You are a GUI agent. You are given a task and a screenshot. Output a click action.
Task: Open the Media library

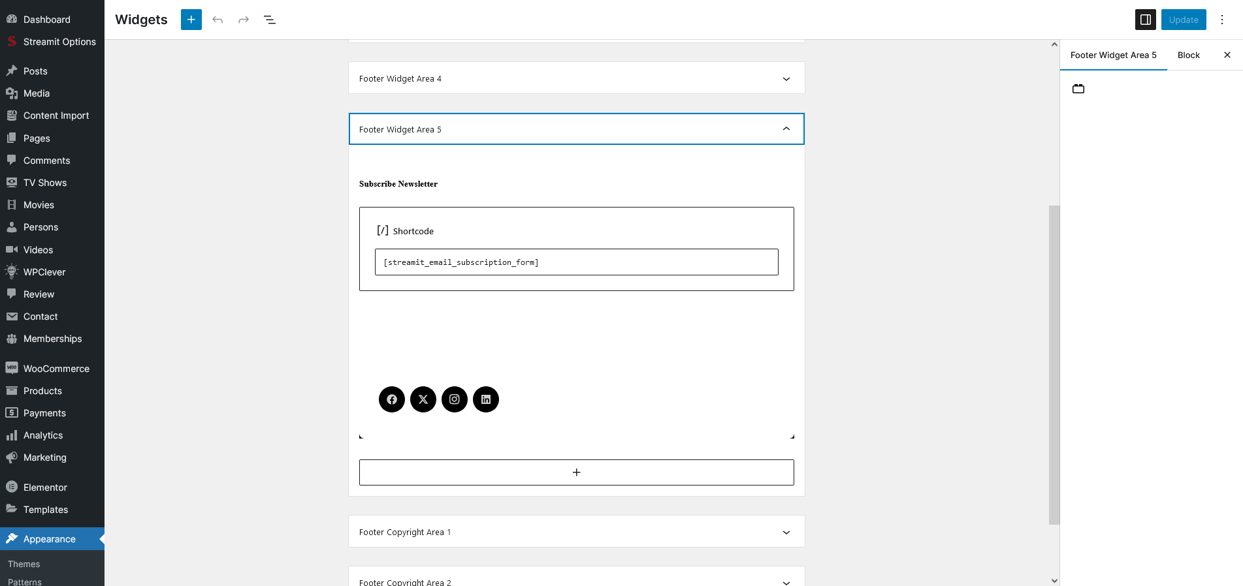pyautogui.click(x=52, y=93)
